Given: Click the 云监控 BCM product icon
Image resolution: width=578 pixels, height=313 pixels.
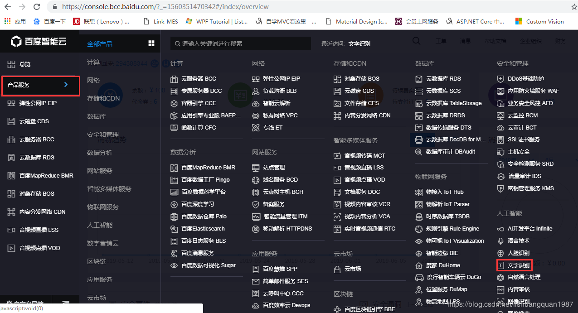Looking at the screenshot, I should point(500,116).
